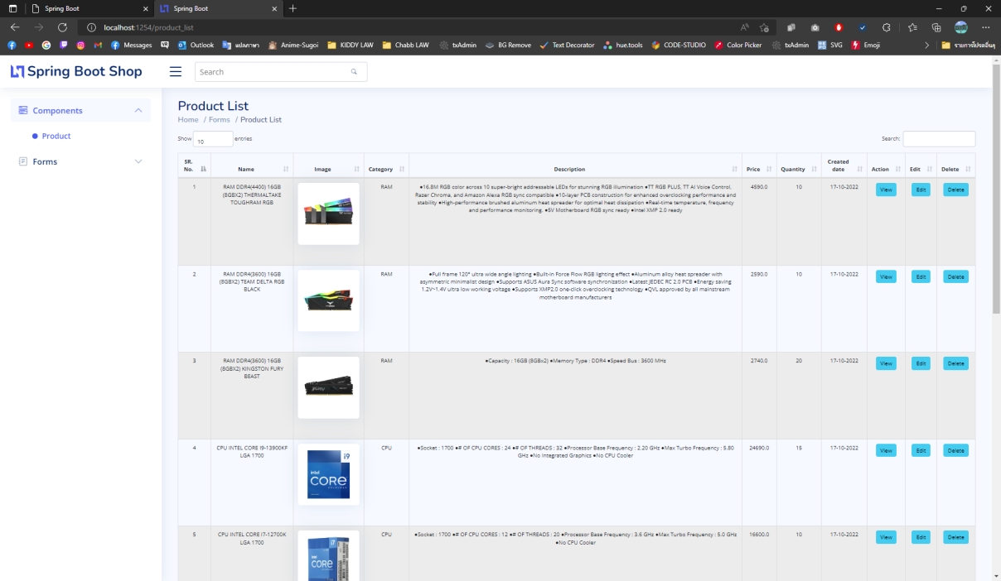Toggle the sidebar with the hamburger icon

[175, 71]
